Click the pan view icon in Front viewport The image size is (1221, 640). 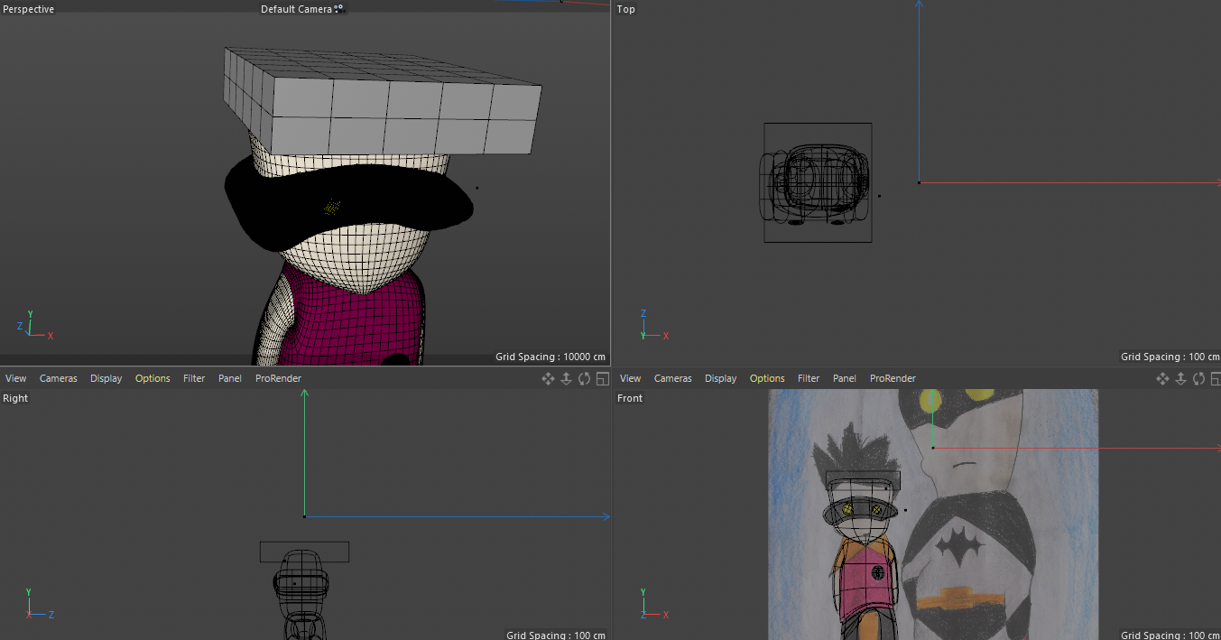click(1162, 379)
